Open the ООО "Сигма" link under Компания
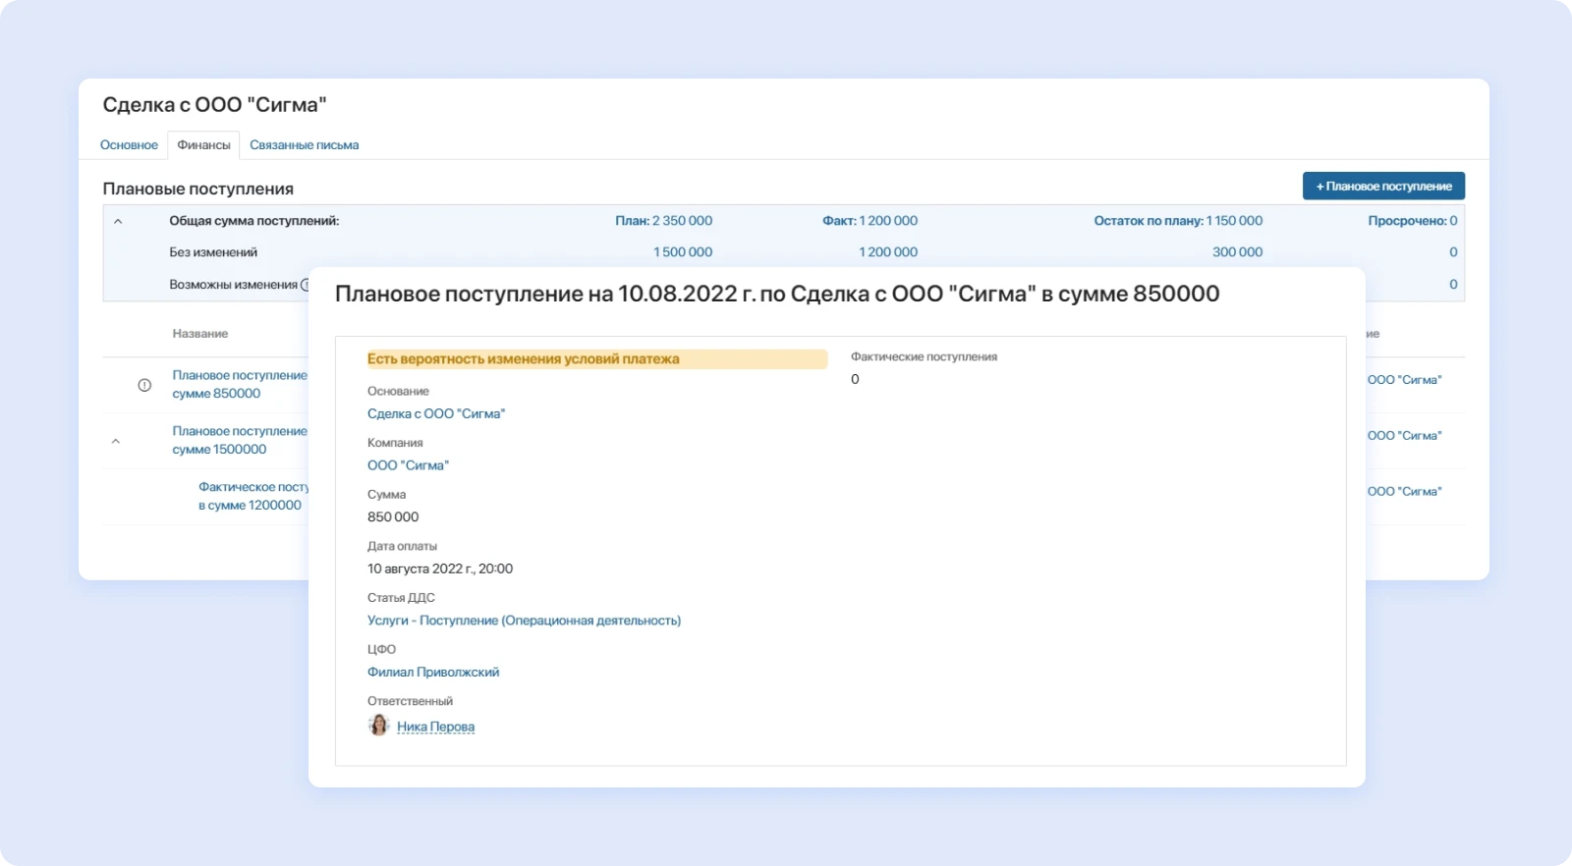This screenshot has width=1572, height=866. (408, 465)
